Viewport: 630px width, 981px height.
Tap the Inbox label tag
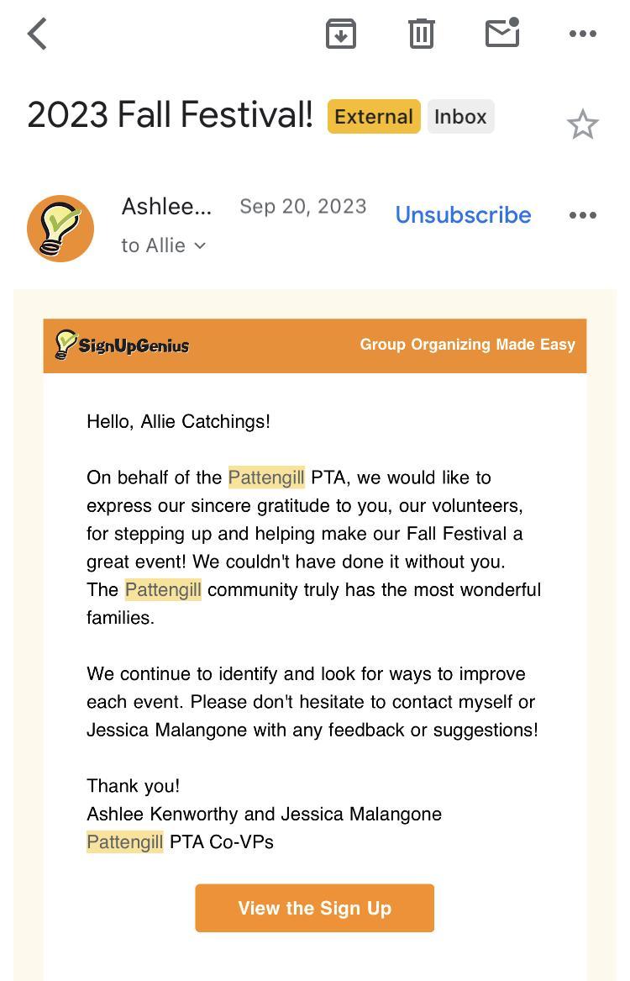(x=460, y=117)
